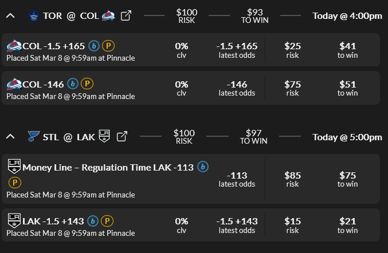
Task: Click the blue 'b' badge on COL -146 bet
Action: pyautogui.click(x=73, y=84)
